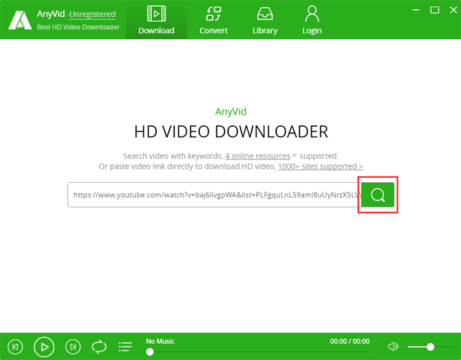Mute audio with the speaker icon

[x=393, y=346]
